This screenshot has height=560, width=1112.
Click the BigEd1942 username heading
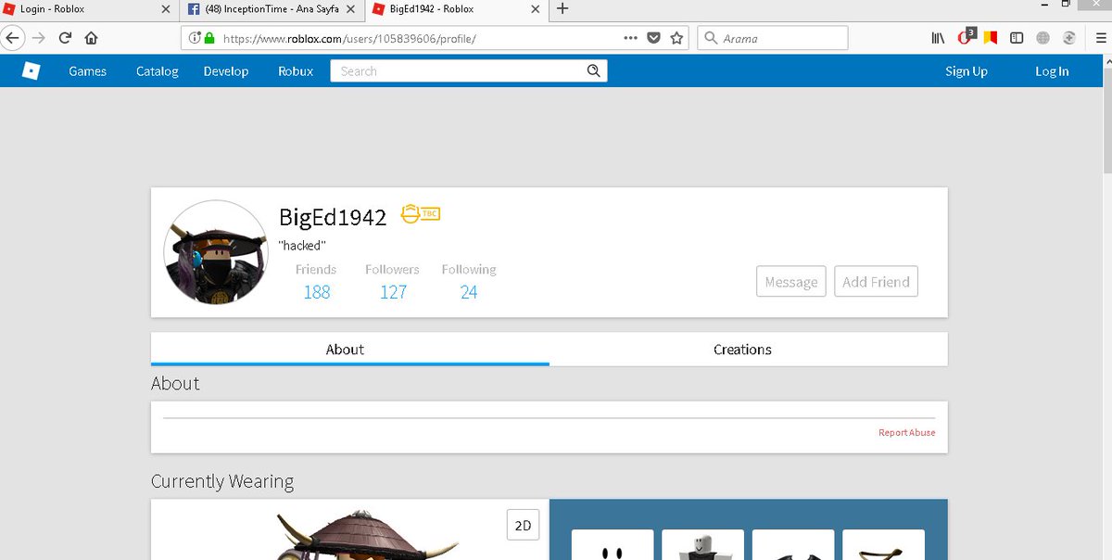[x=333, y=218]
